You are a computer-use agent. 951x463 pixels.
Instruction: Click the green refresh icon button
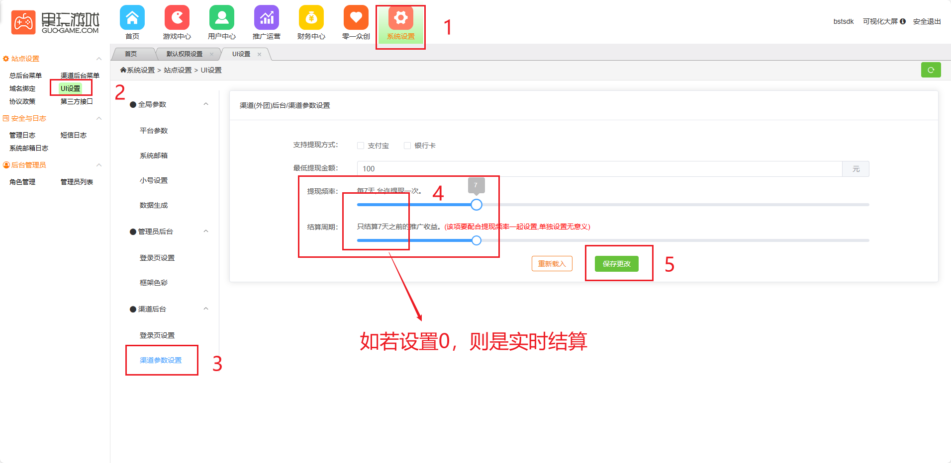click(x=931, y=70)
